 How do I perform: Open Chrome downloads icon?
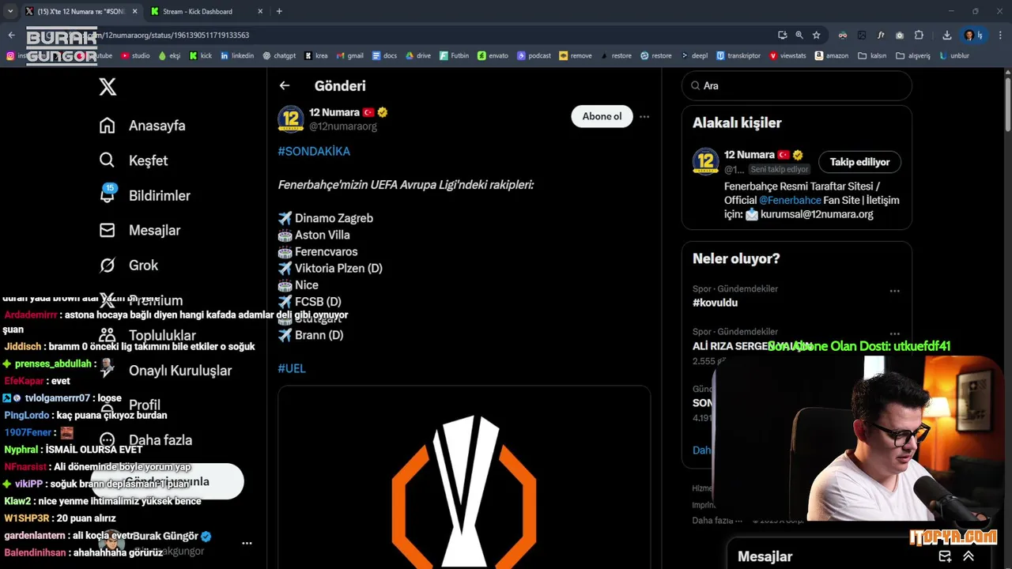coord(946,35)
